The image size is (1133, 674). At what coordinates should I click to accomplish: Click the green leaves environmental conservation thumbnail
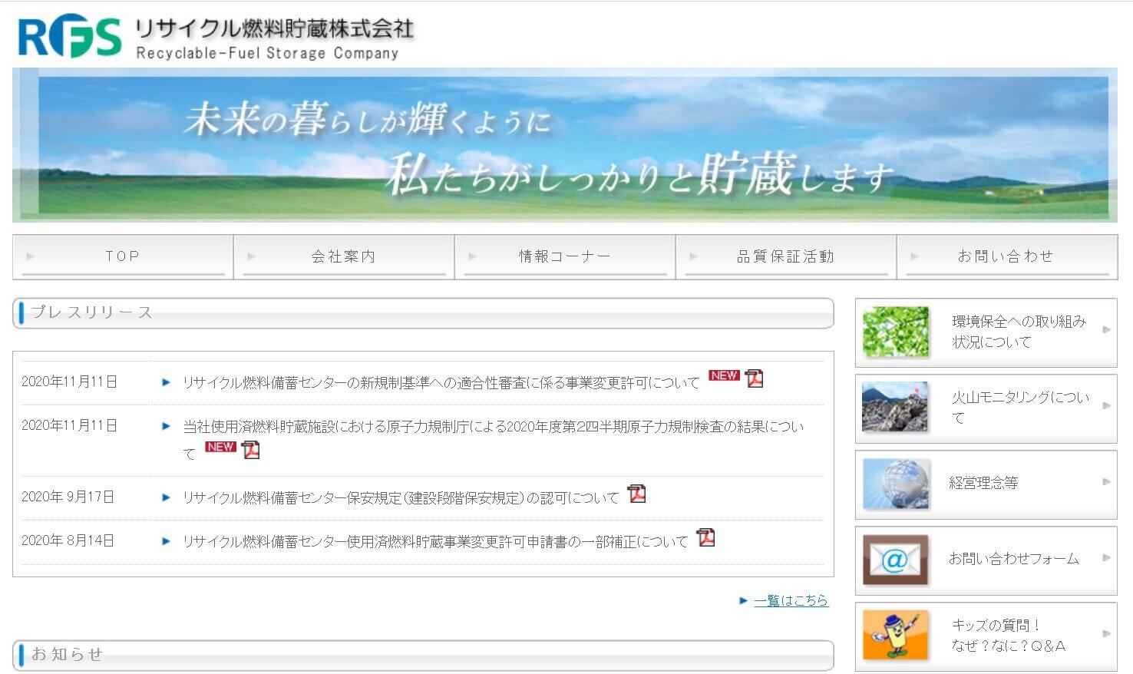[895, 332]
